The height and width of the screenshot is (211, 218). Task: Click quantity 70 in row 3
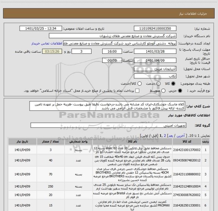[51, 174]
